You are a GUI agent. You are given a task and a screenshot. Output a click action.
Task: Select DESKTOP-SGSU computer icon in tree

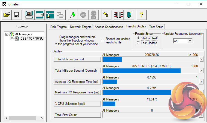tap(17, 39)
